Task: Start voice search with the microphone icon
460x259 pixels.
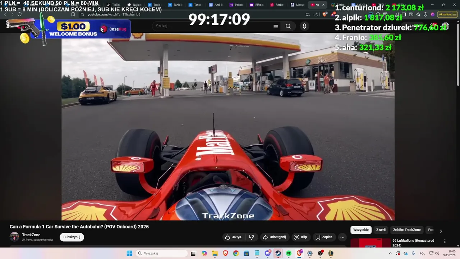Action: 304,26
